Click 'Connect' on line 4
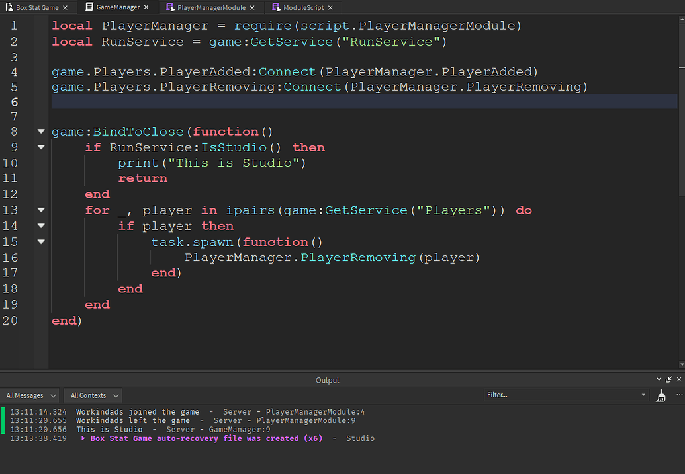Image resolution: width=685 pixels, height=474 pixels. click(287, 71)
